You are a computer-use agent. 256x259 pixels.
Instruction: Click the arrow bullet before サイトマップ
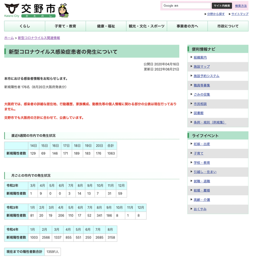(230, 14)
